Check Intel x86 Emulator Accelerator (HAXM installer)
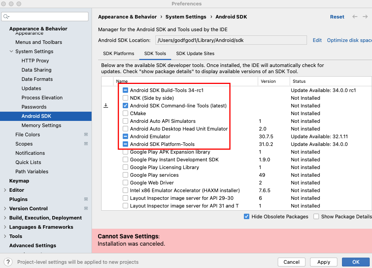This screenshot has width=372, height=268. coord(125,190)
